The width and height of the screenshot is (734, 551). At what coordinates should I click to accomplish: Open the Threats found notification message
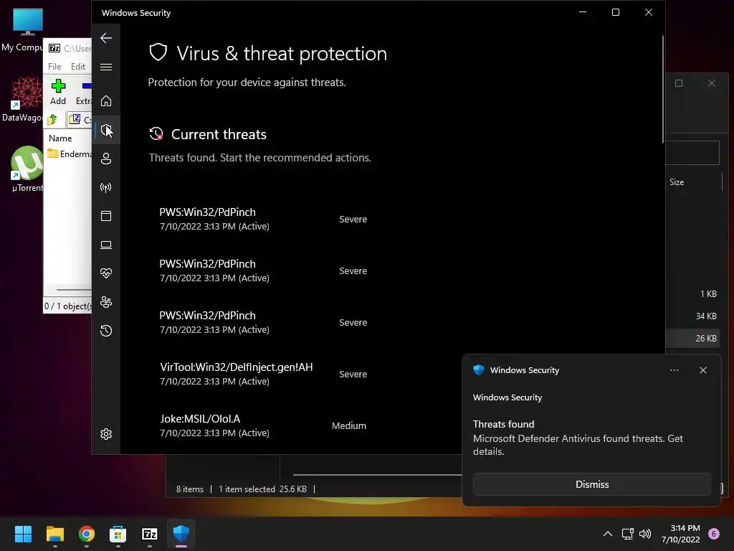pyautogui.click(x=578, y=438)
